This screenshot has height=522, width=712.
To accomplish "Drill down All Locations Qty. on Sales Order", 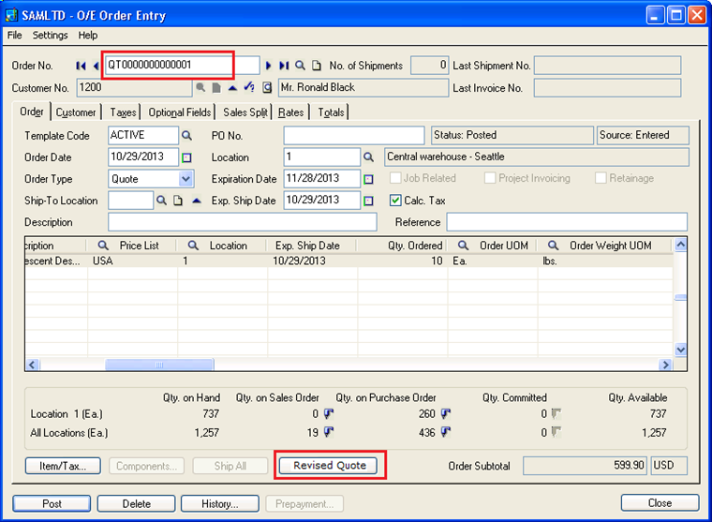I will click(x=329, y=432).
